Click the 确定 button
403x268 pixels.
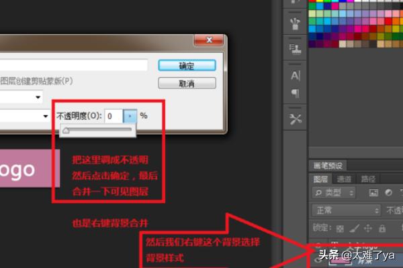187,66
